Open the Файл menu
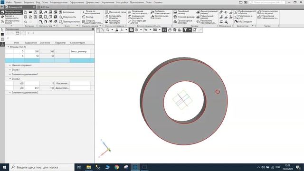Screen dimensions: 304x171 (9, 2)
